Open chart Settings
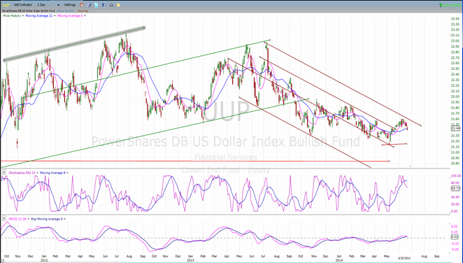463x263 pixels. click(x=70, y=5)
